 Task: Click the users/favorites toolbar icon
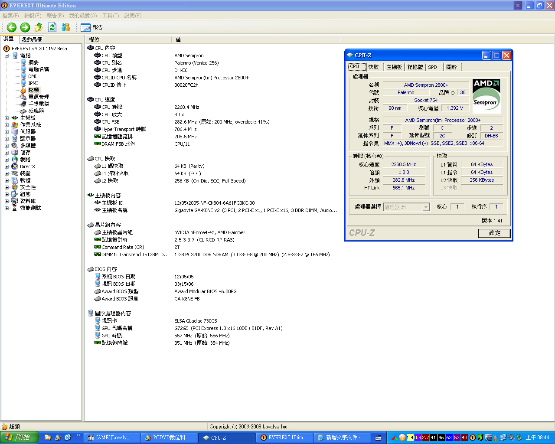(65, 27)
